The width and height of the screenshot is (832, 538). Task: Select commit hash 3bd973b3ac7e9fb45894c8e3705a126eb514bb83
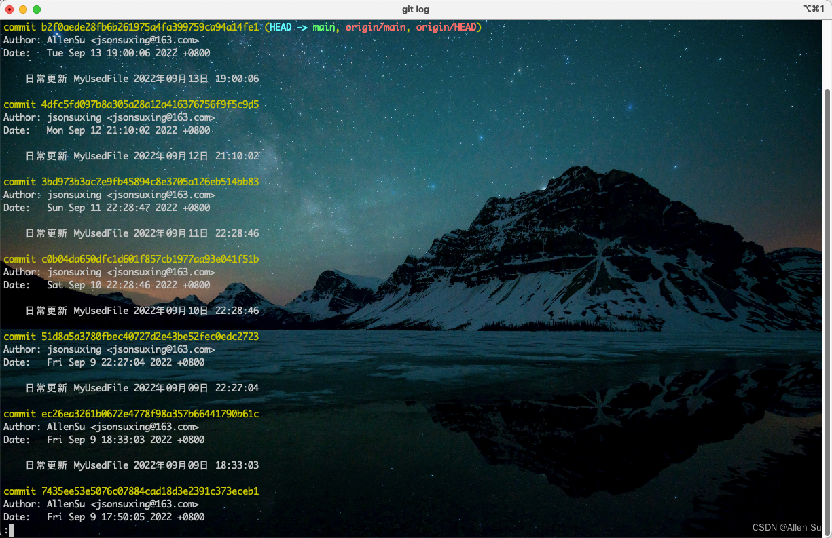point(150,182)
